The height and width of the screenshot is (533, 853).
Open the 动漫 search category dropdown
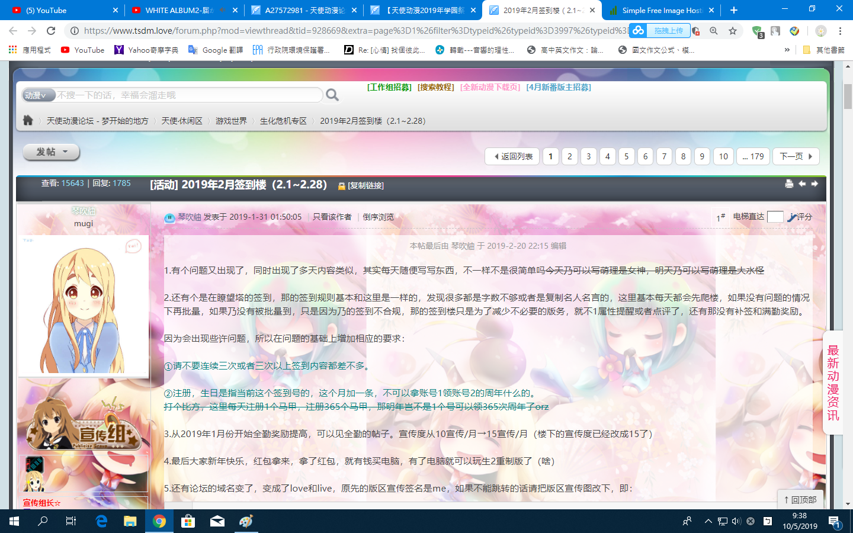[x=39, y=95]
